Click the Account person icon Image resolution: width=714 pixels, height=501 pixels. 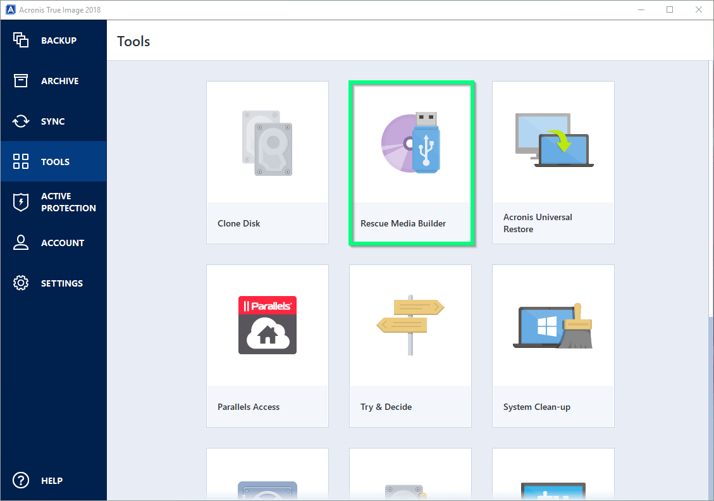[x=21, y=242]
